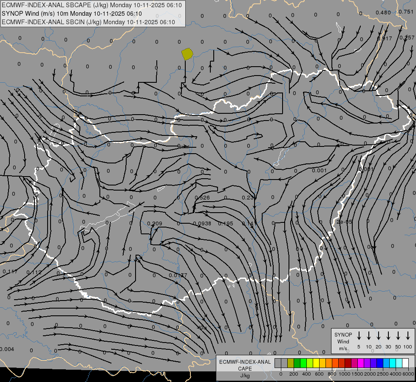Pick the pure yellow swatch in CAPE scale
This screenshot has width=416, height=382.
316,363
